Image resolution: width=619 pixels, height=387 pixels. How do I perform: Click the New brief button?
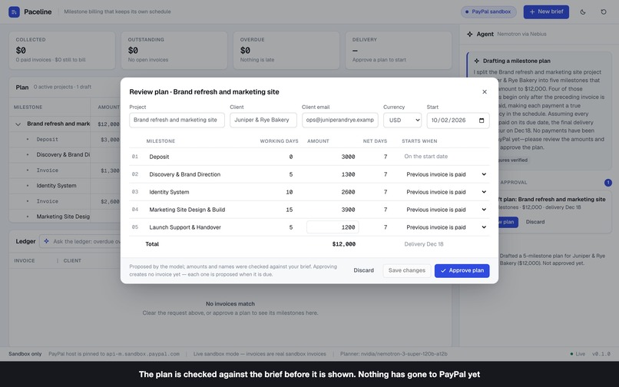(546, 12)
